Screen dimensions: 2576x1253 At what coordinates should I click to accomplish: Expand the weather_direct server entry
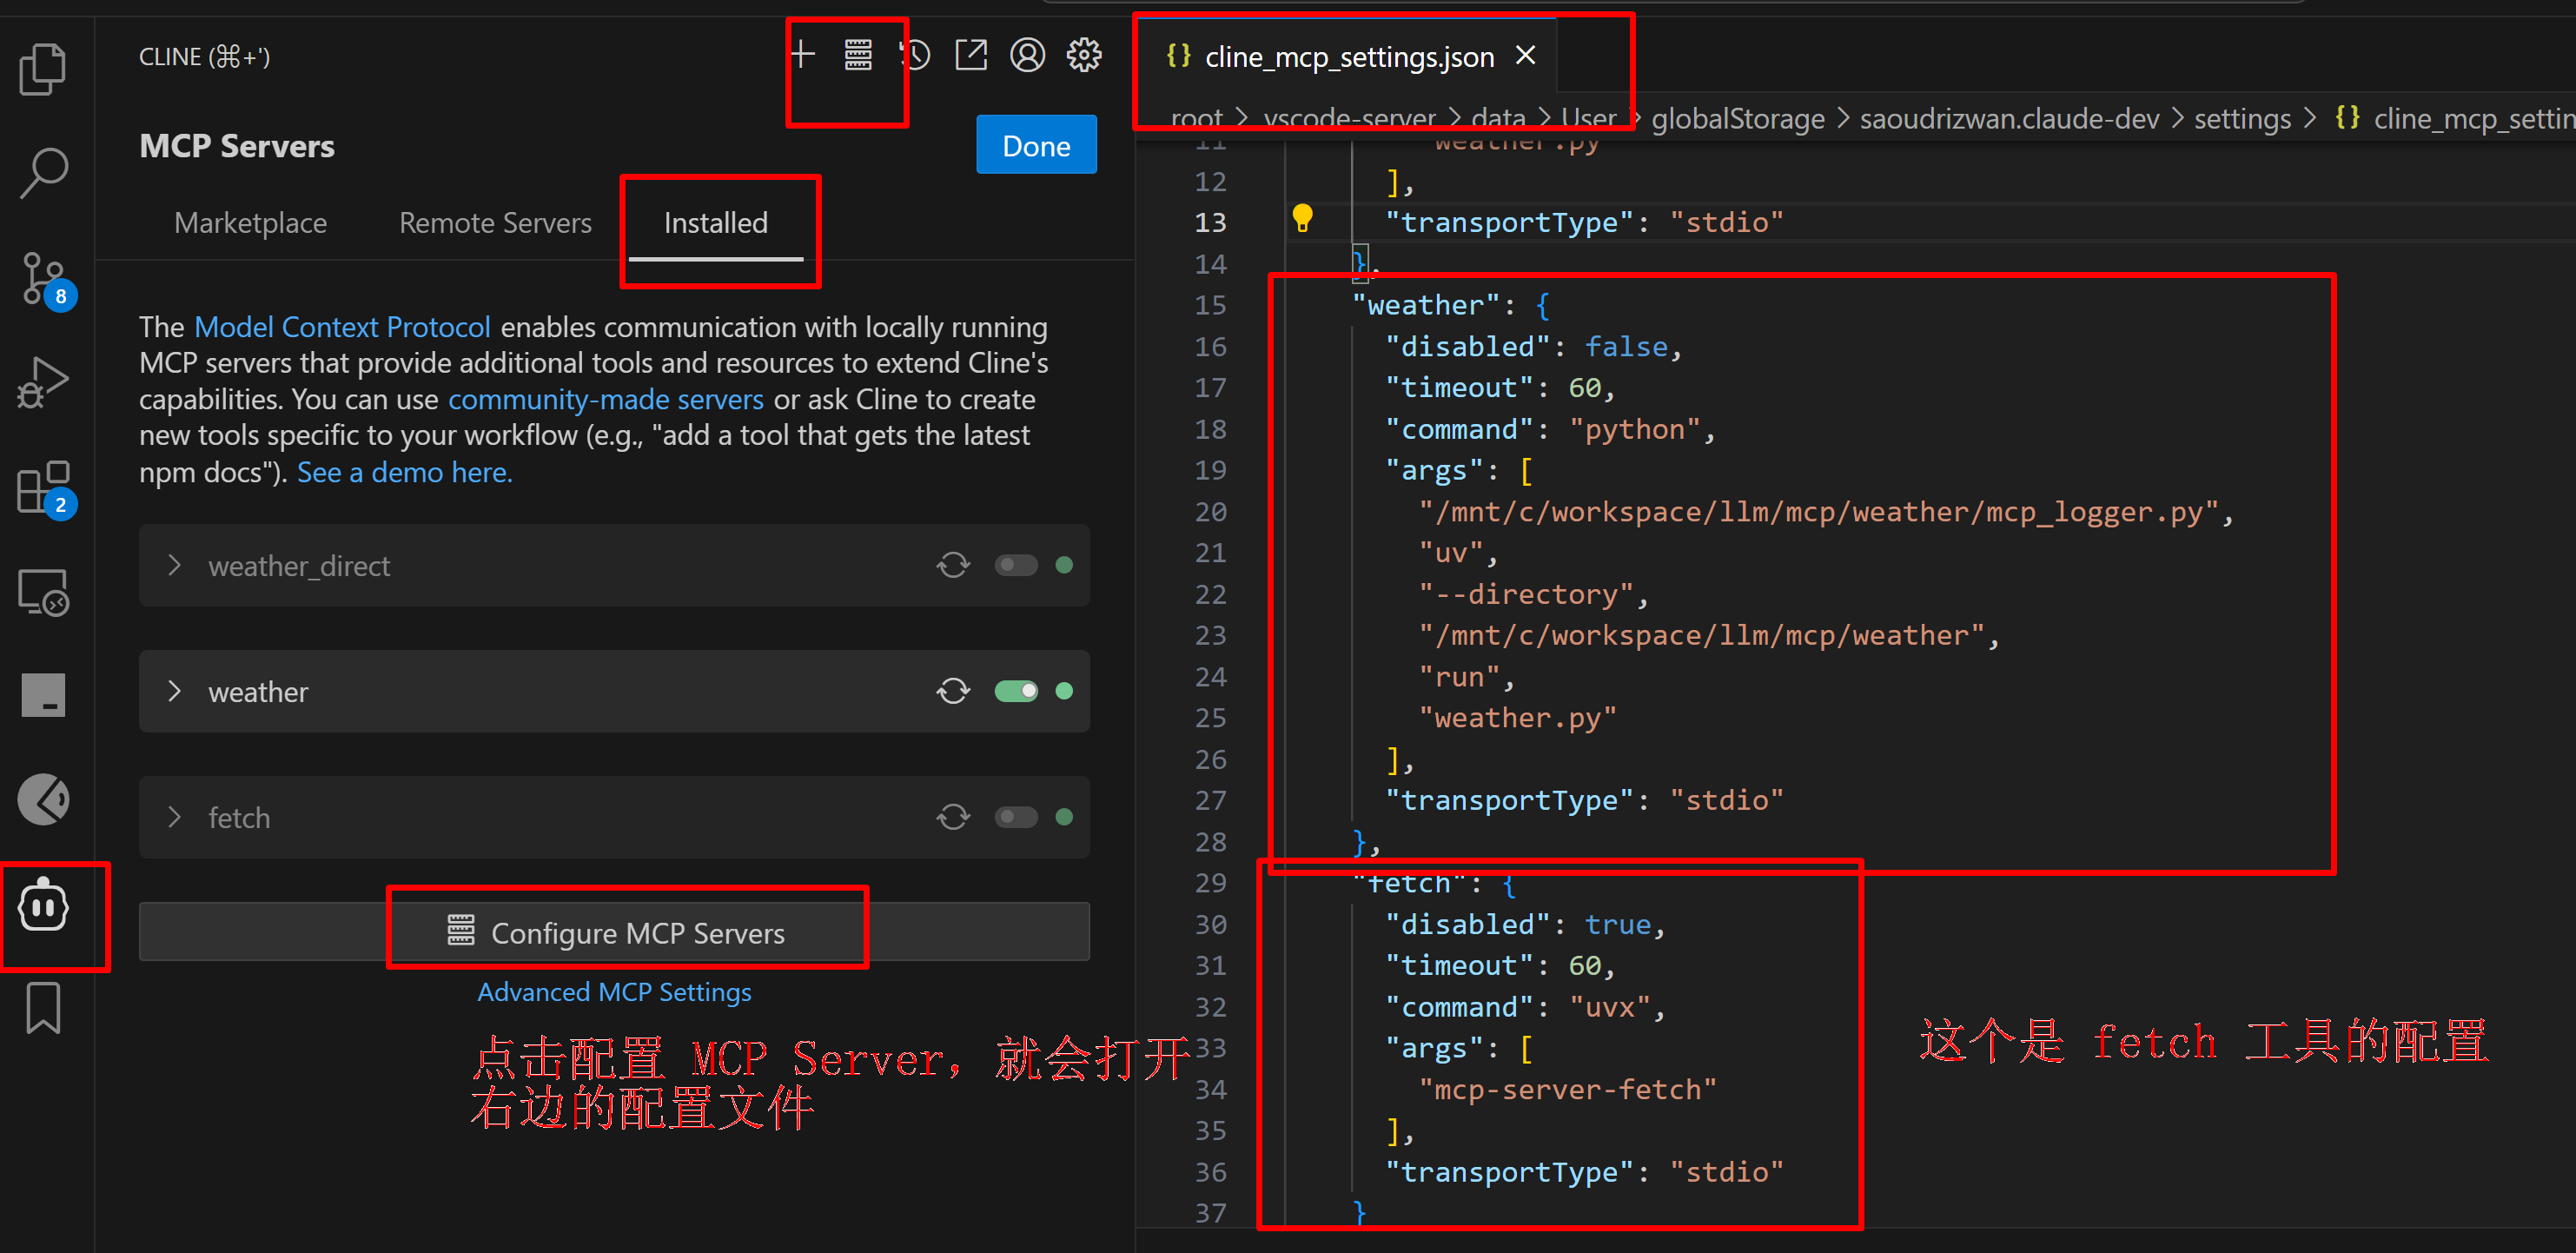(x=175, y=565)
